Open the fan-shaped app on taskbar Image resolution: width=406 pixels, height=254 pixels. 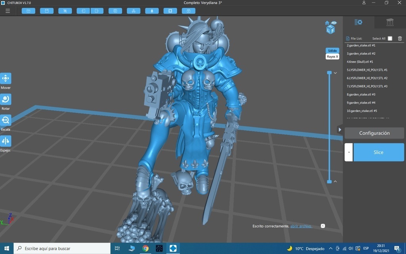(159, 248)
